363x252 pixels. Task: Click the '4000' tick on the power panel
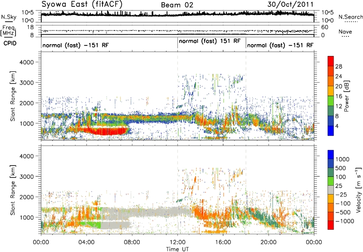pos(27,62)
